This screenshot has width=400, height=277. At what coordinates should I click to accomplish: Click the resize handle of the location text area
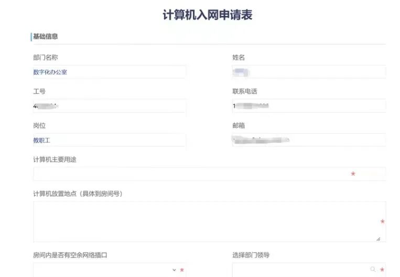tap(379, 239)
